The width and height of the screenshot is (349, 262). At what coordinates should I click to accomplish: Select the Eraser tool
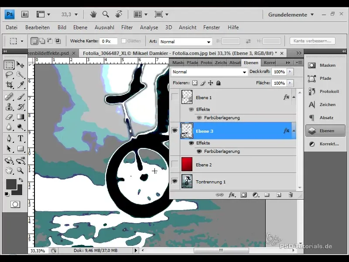point(9,117)
